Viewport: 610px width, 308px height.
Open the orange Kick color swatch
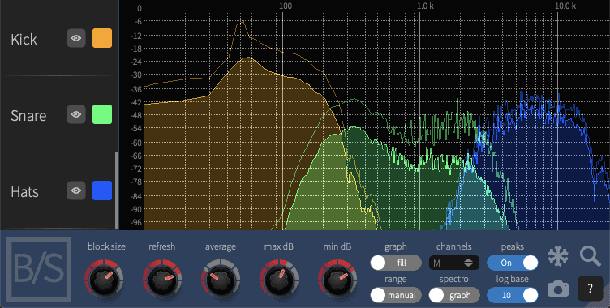click(x=102, y=38)
